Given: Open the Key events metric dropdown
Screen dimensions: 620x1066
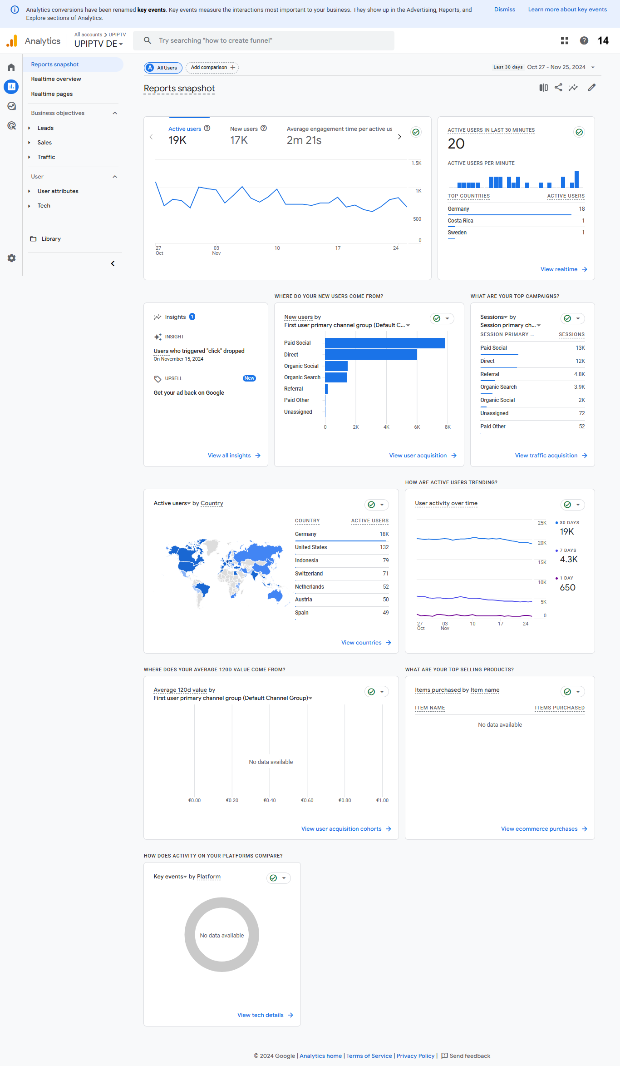Looking at the screenshot, I should coord(170,877).
